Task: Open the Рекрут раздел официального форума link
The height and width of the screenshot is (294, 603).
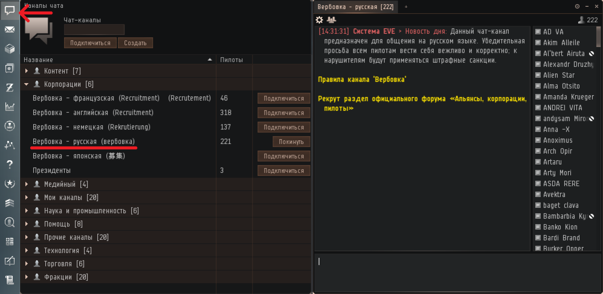Action: [x=422, y=104]
